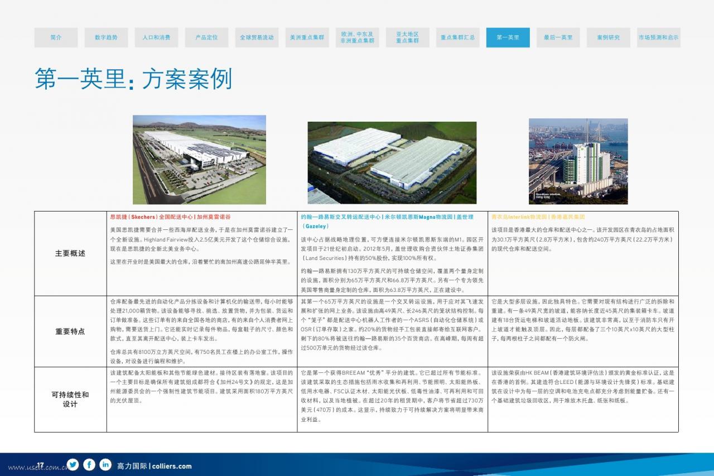Screen dimensions: 714x476
Task: Click the 主要概述 row header
Action: [x=70, y=253]
